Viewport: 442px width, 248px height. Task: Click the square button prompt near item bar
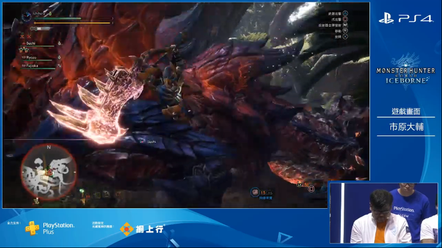point(311,189)
